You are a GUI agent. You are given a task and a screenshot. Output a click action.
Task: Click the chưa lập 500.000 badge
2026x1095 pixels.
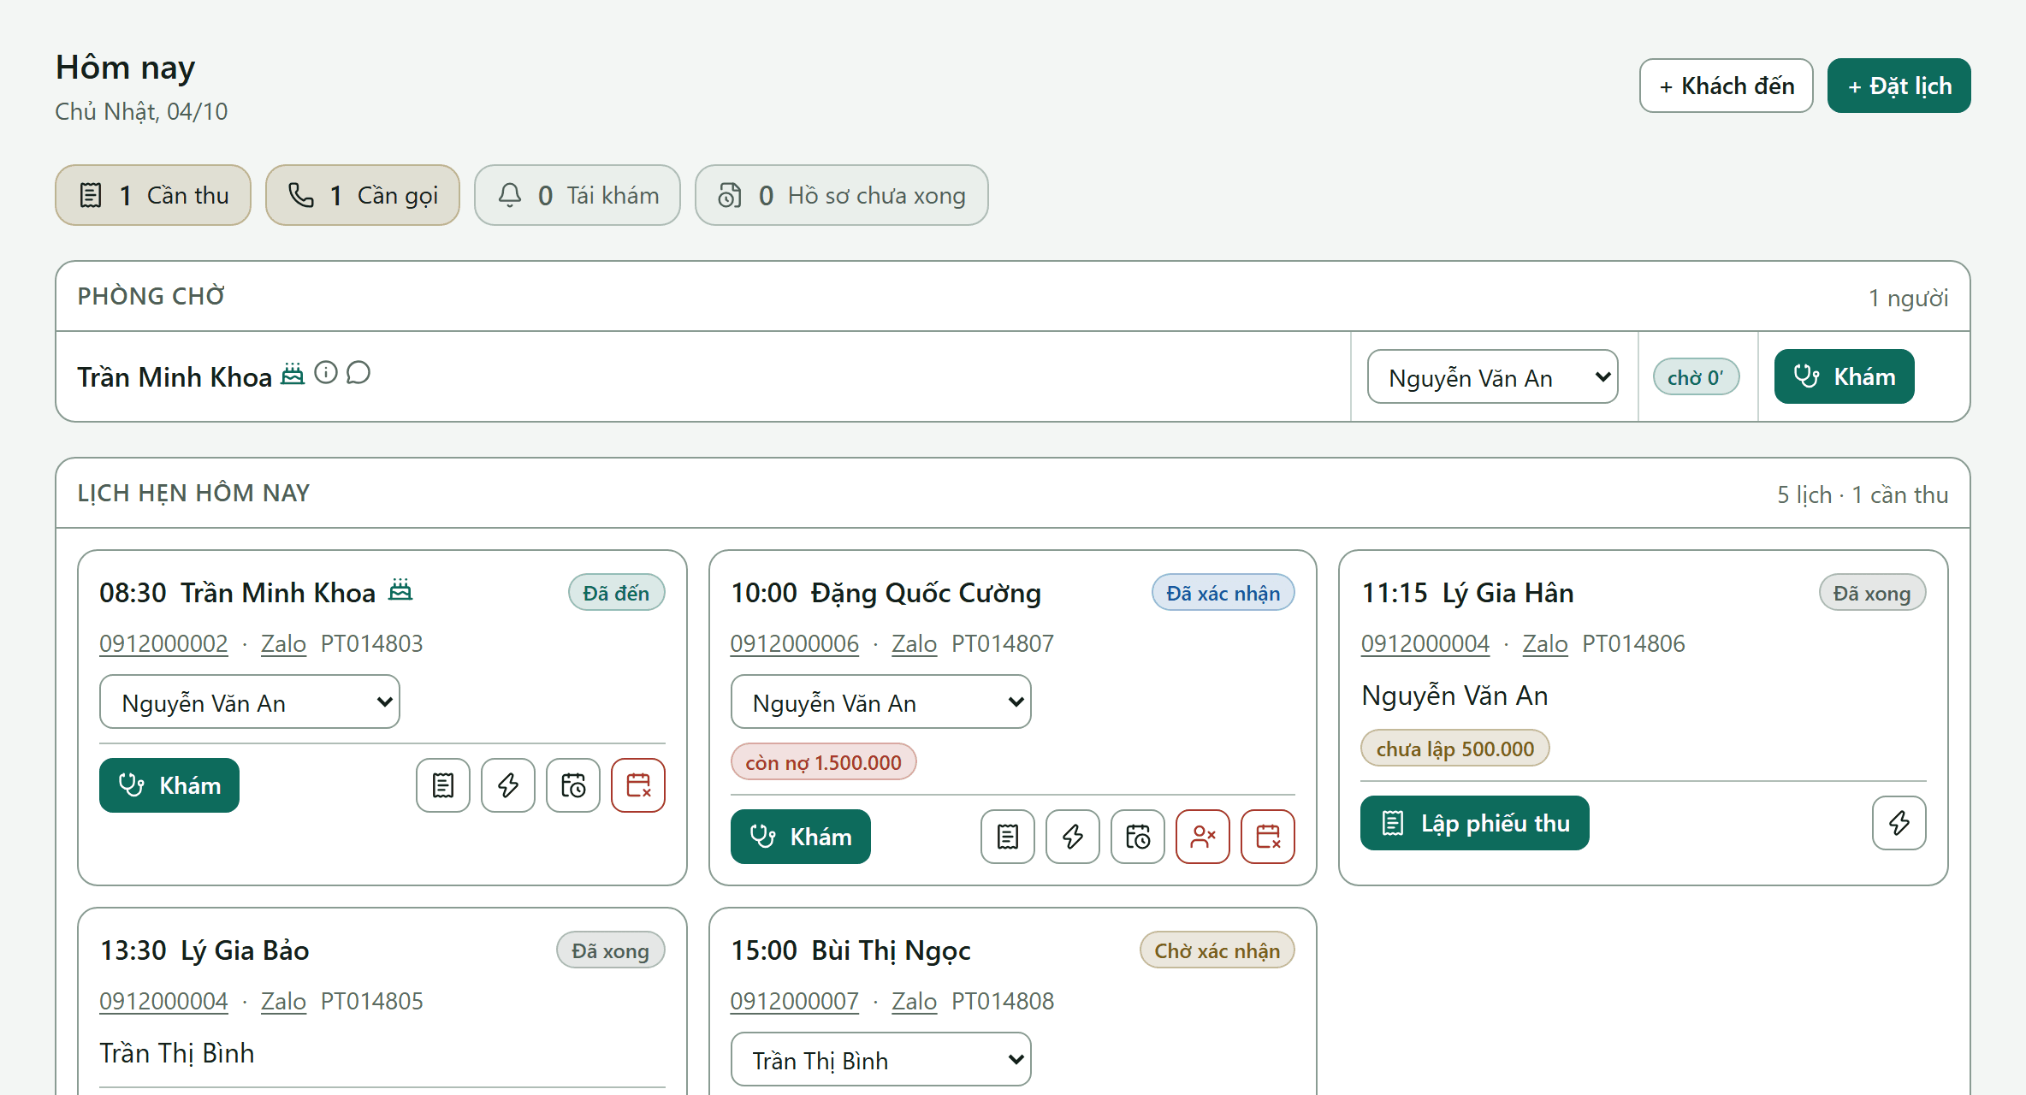pos(1455,749)
